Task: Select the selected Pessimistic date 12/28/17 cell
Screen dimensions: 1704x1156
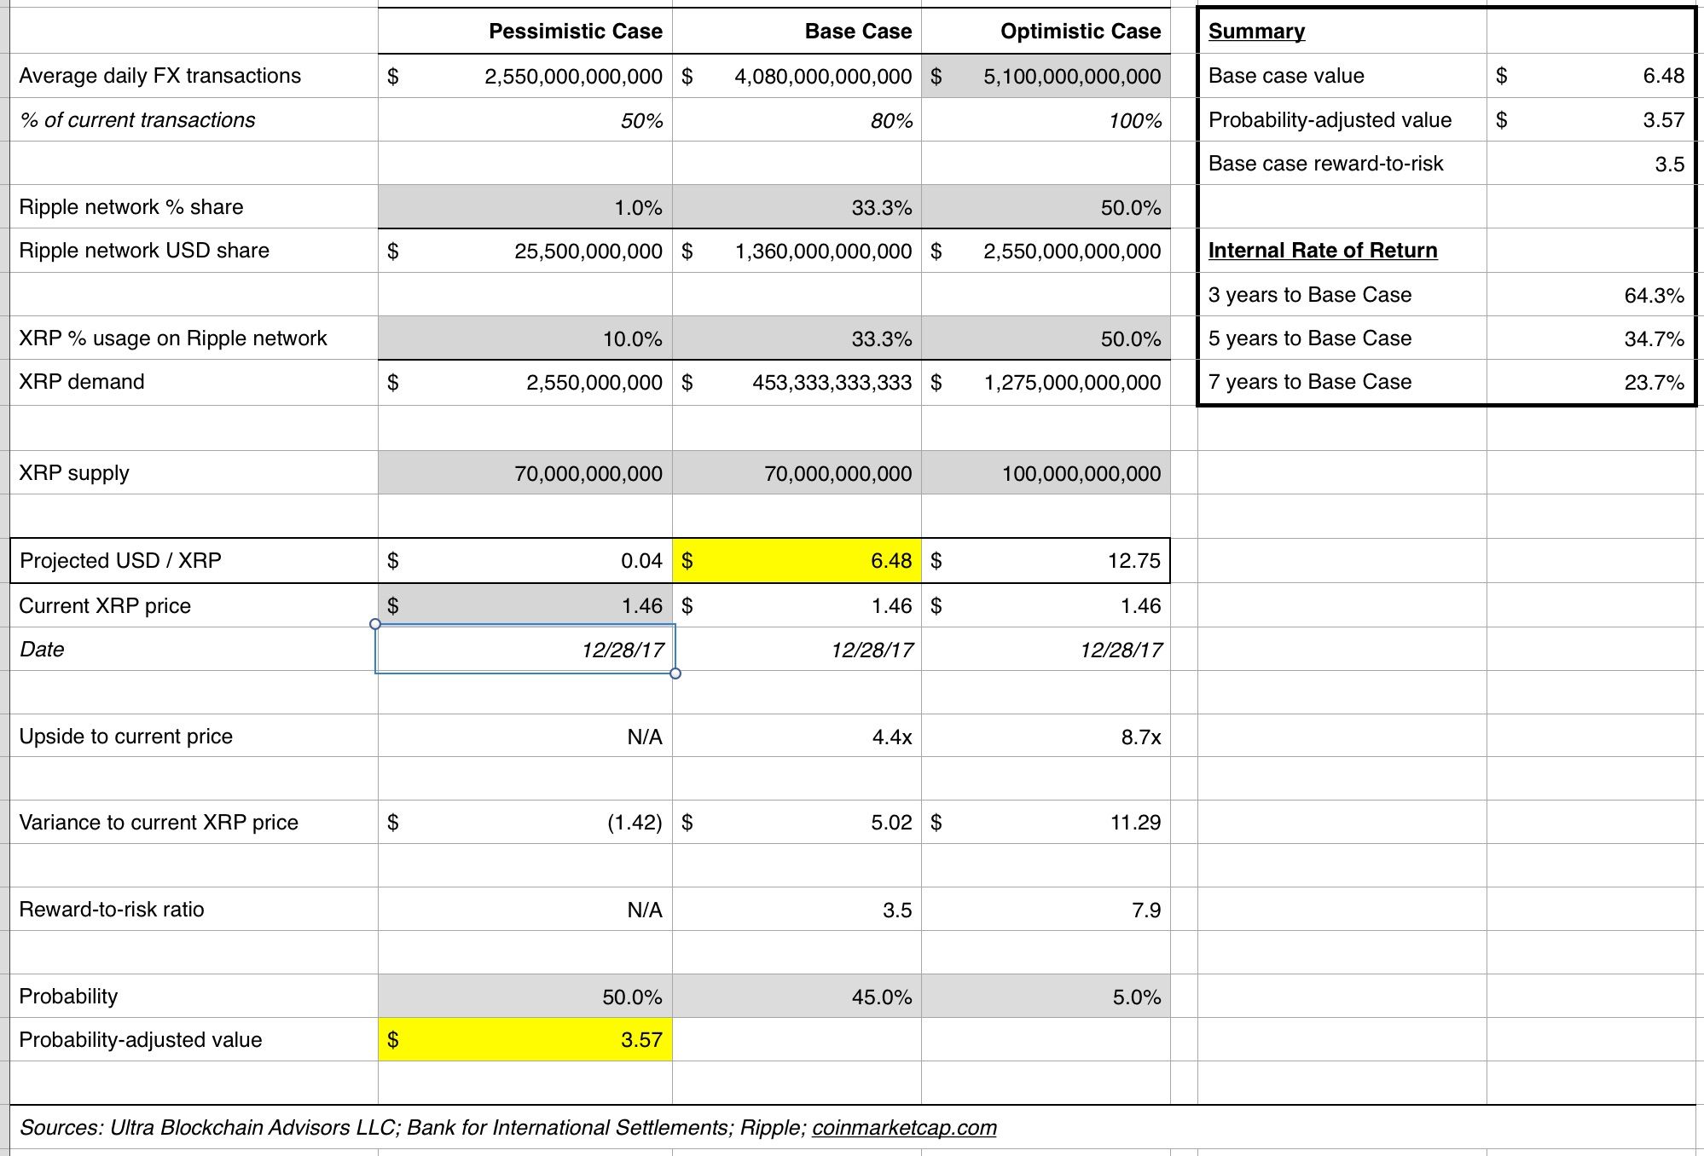Action: click(x=525, y=650)
